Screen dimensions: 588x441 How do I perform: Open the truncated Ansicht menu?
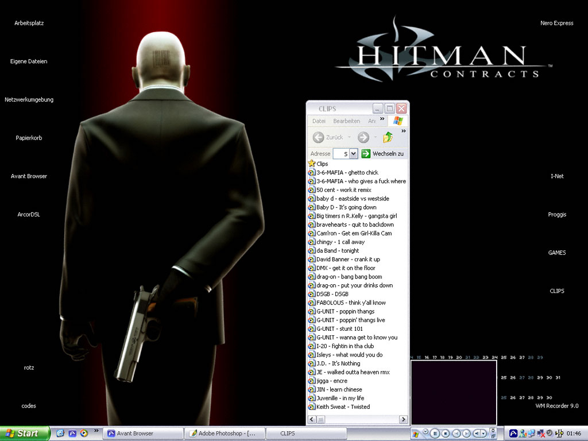(x=372, y=121)
